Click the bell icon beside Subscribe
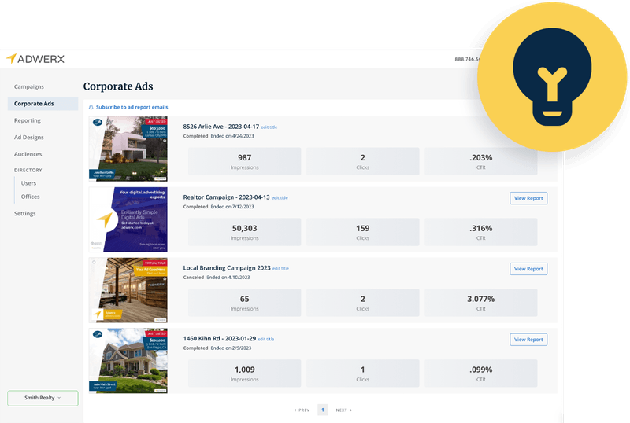 click(91, 107)
